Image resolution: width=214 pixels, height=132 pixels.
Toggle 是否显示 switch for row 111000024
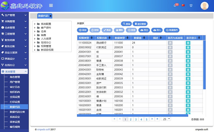click(188, 43)
